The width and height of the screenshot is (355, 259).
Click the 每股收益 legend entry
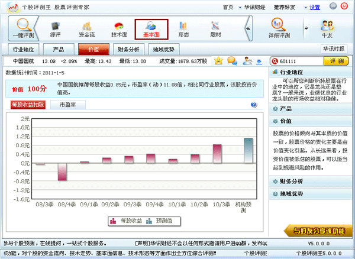(x=126, y=221)
